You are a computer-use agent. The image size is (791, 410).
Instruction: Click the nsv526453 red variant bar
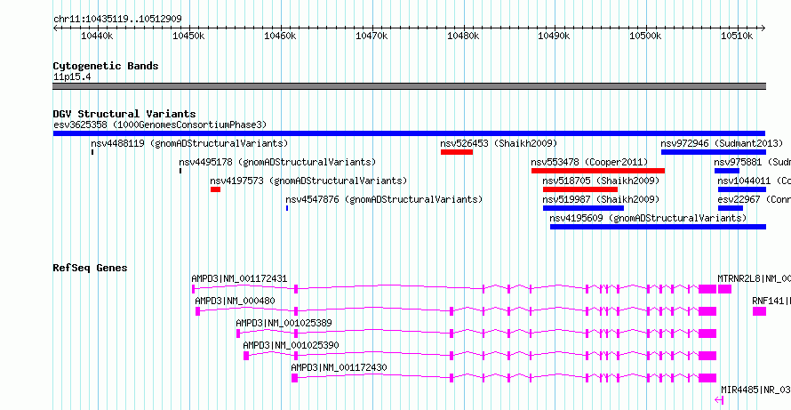tap(457, 152)
